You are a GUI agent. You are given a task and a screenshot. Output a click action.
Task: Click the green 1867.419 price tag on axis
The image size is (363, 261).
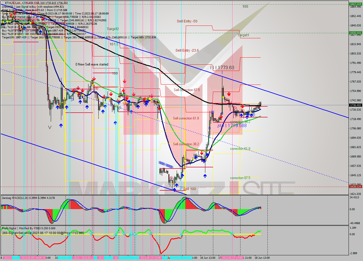point(355,4)
